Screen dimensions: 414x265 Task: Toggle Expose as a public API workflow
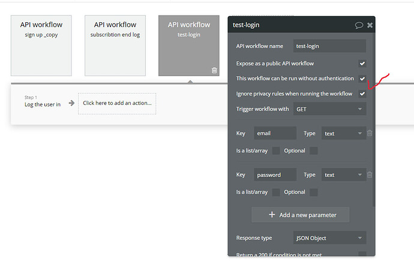coord(362,64)
